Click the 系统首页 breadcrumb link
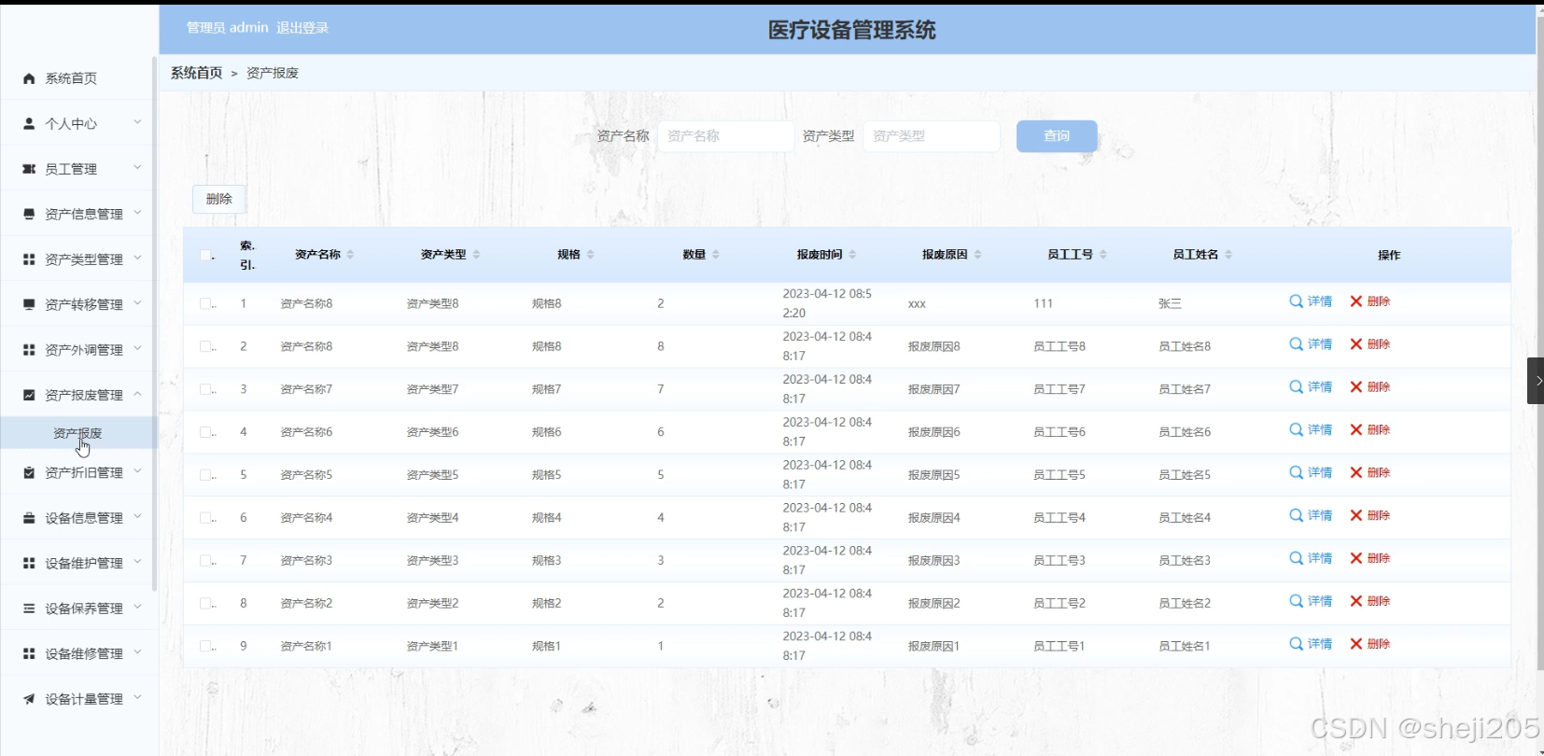Viewport: 1544px width, 756px height. [x=197, y=73]
